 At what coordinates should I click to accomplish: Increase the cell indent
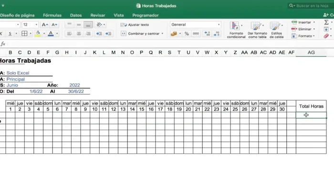pos(108,34)
